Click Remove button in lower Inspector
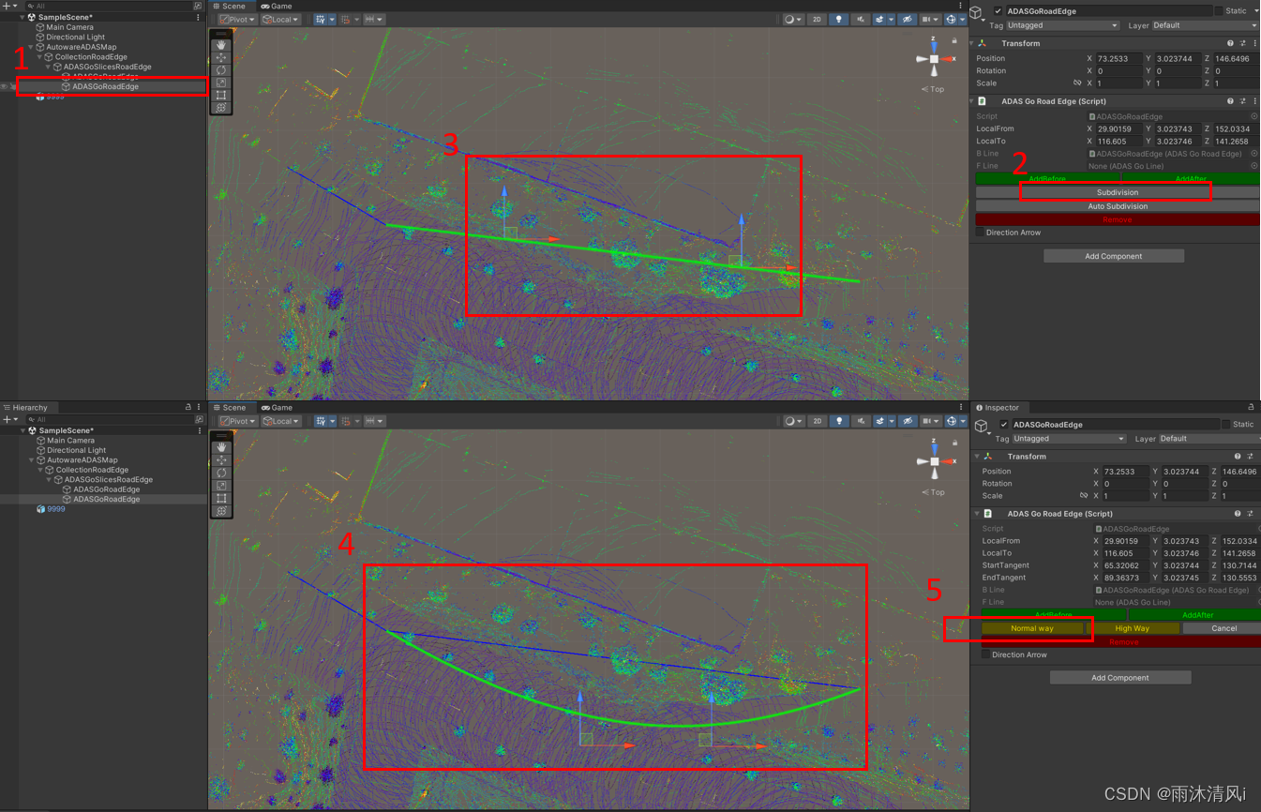Viewport: 1261px width, 812px height. point(1122,642)
